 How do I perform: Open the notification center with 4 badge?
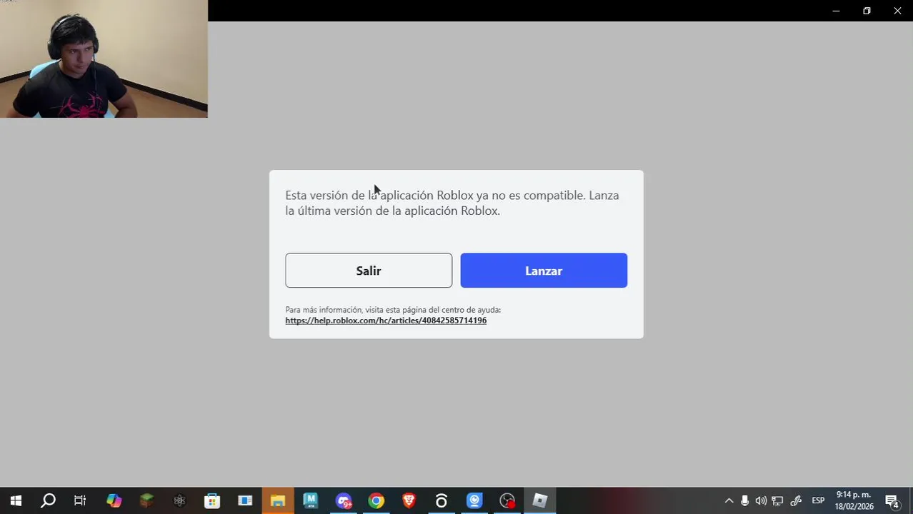click(x=892, y=500)
